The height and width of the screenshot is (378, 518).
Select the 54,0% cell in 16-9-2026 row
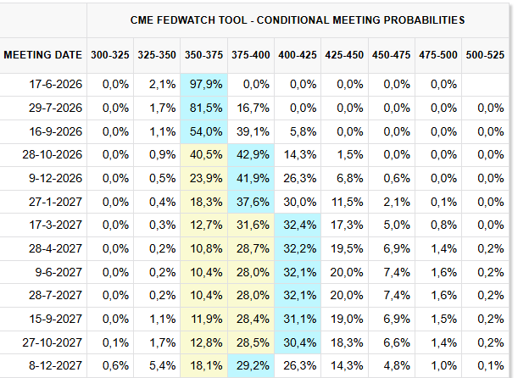point(203,131)
